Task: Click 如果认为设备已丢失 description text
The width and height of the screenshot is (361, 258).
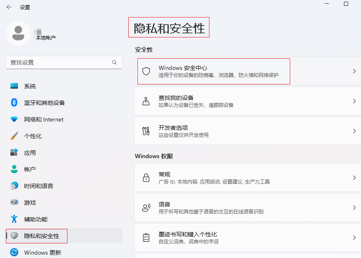Action: [196, 105]
